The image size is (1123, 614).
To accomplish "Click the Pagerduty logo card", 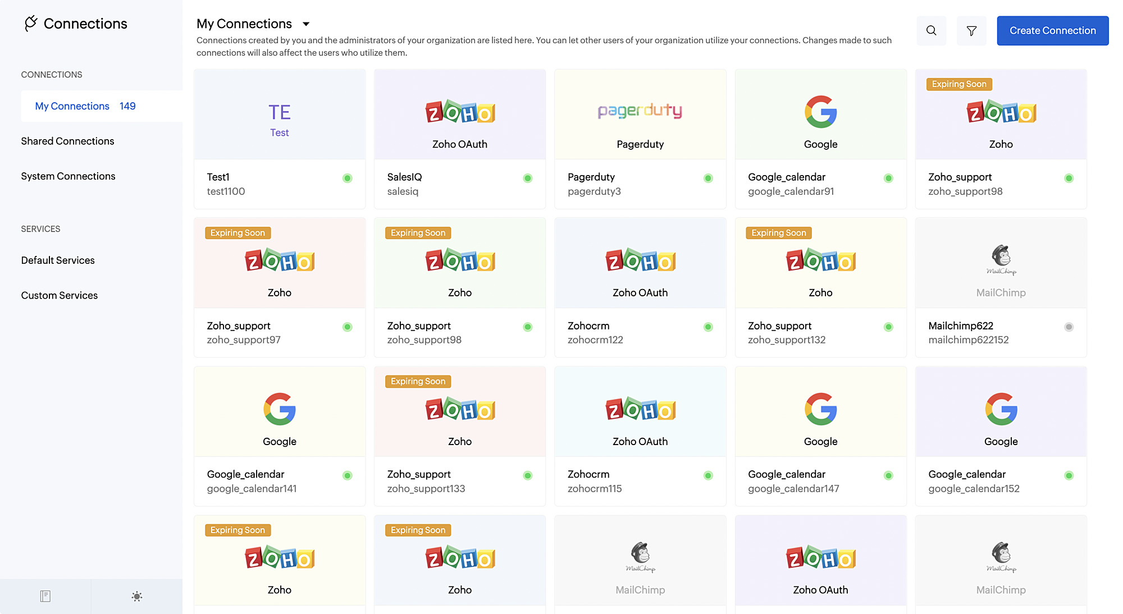I will coord(640,111).
